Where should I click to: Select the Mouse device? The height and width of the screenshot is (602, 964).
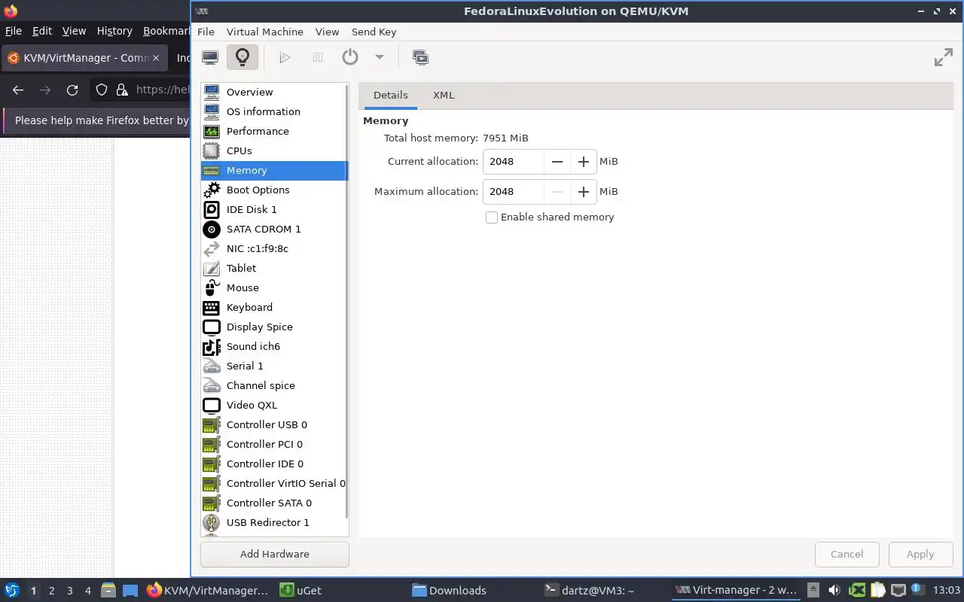(274, 287)
